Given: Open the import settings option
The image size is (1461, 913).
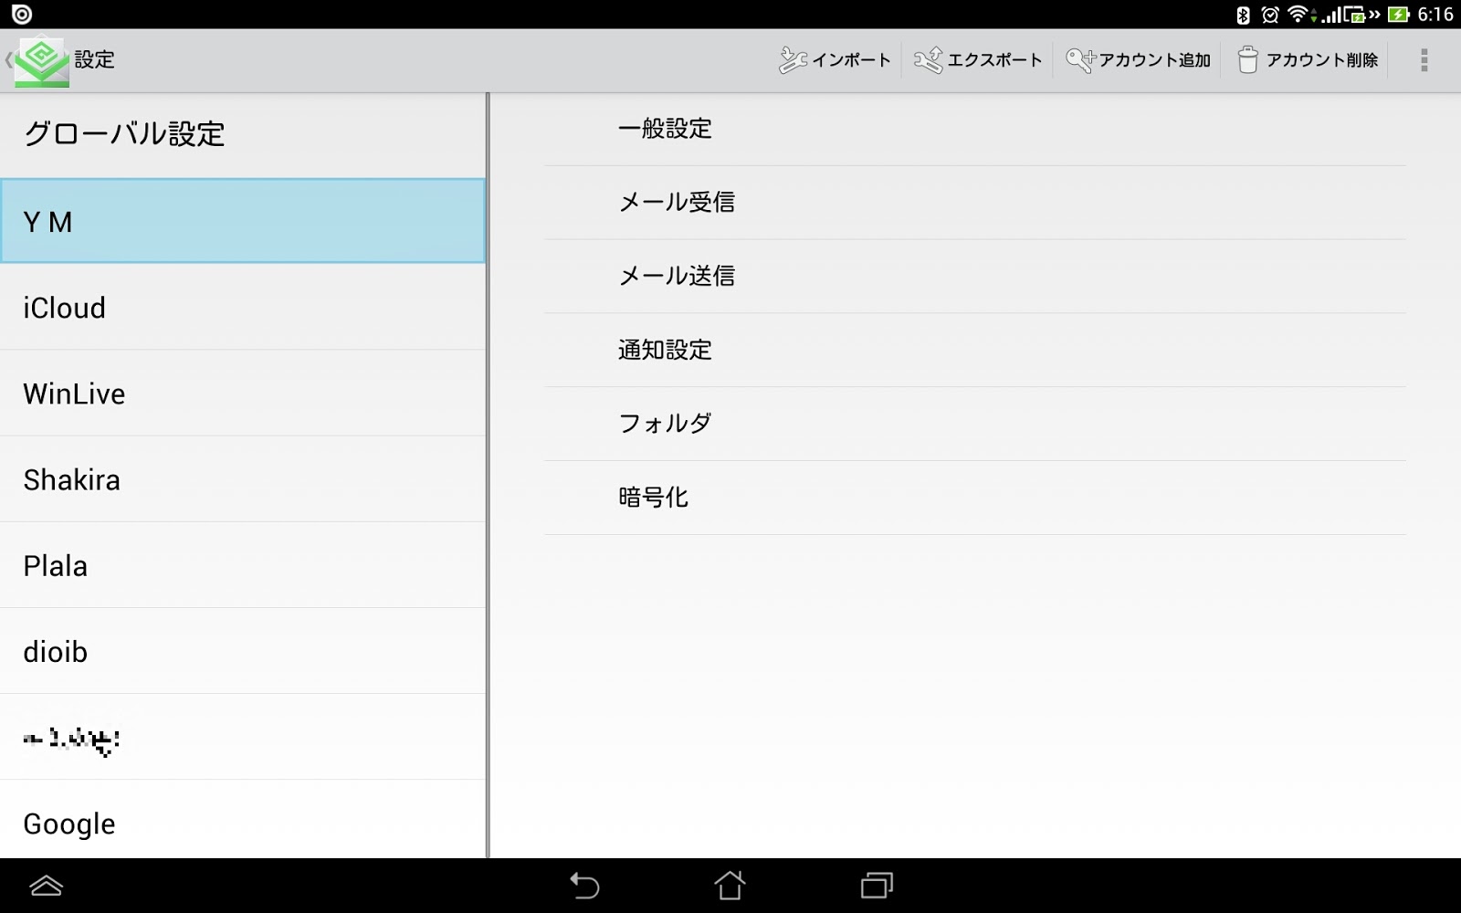Looking at the screenshot, I should [835, 60].
